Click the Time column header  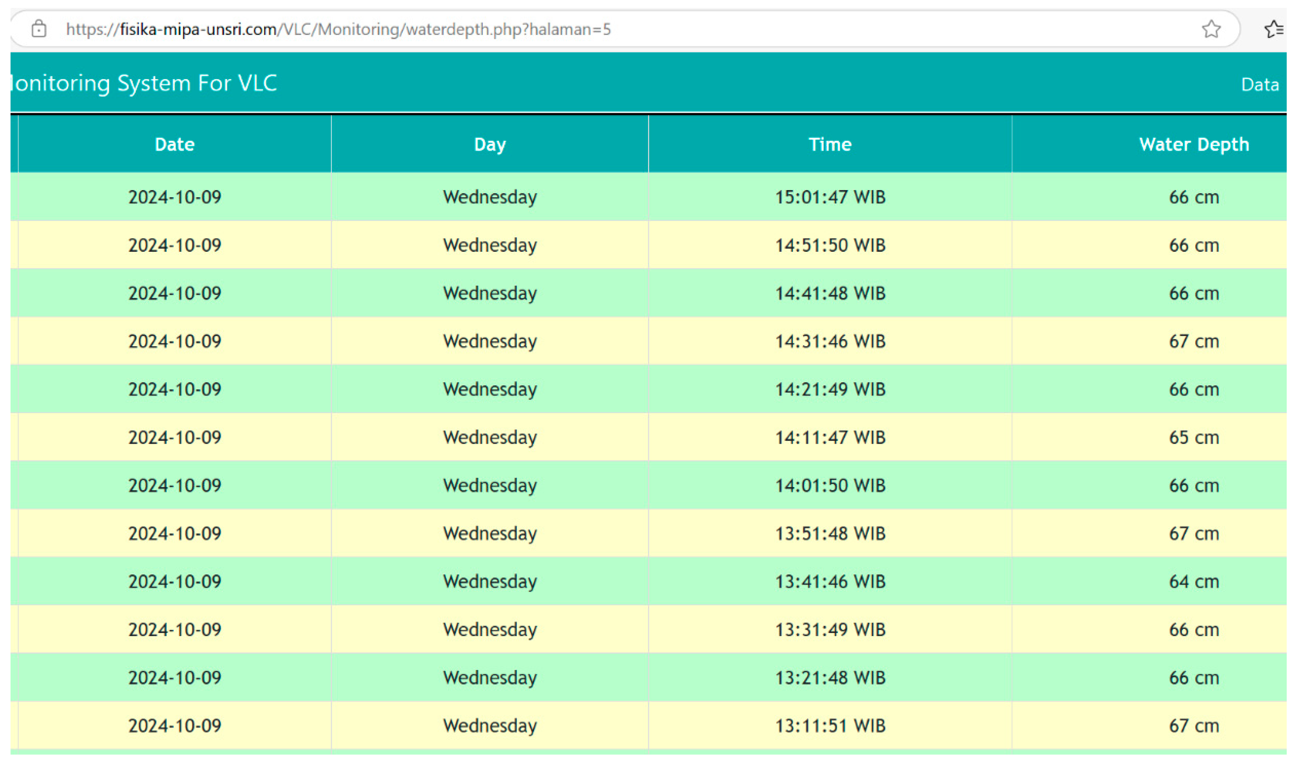[x=830, y=144]
